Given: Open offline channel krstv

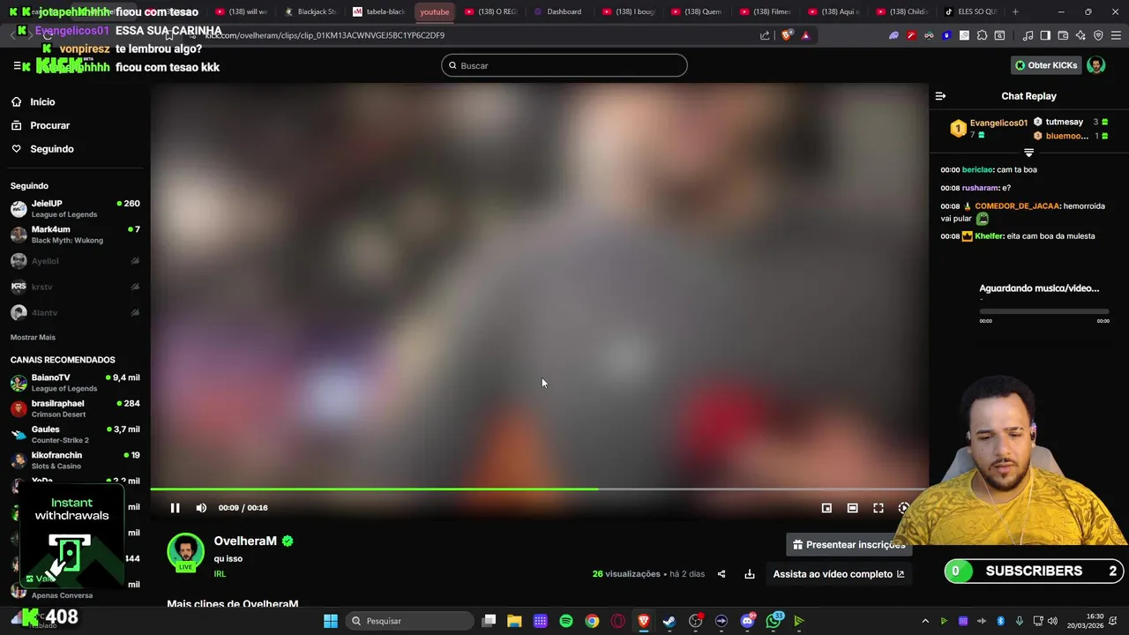Looking at the screenshot, I should [75, 287].
